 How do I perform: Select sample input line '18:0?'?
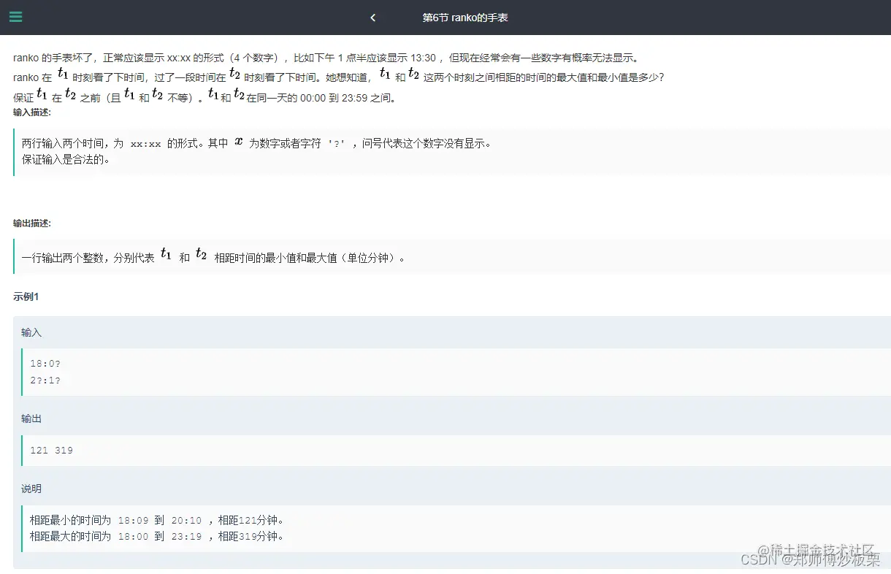tap(45, 364)
